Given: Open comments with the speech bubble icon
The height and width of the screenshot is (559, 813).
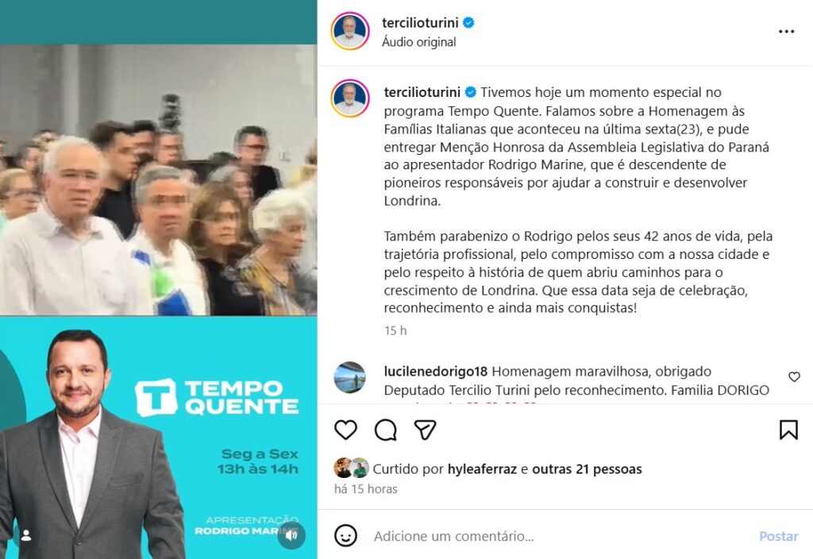Looking at the screenshot, I should 385,430.
